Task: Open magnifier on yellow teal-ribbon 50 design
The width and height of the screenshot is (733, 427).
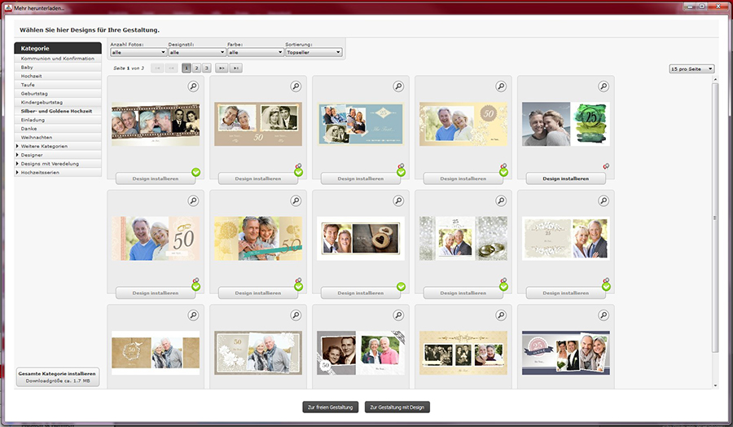Action: click(296, 201)
